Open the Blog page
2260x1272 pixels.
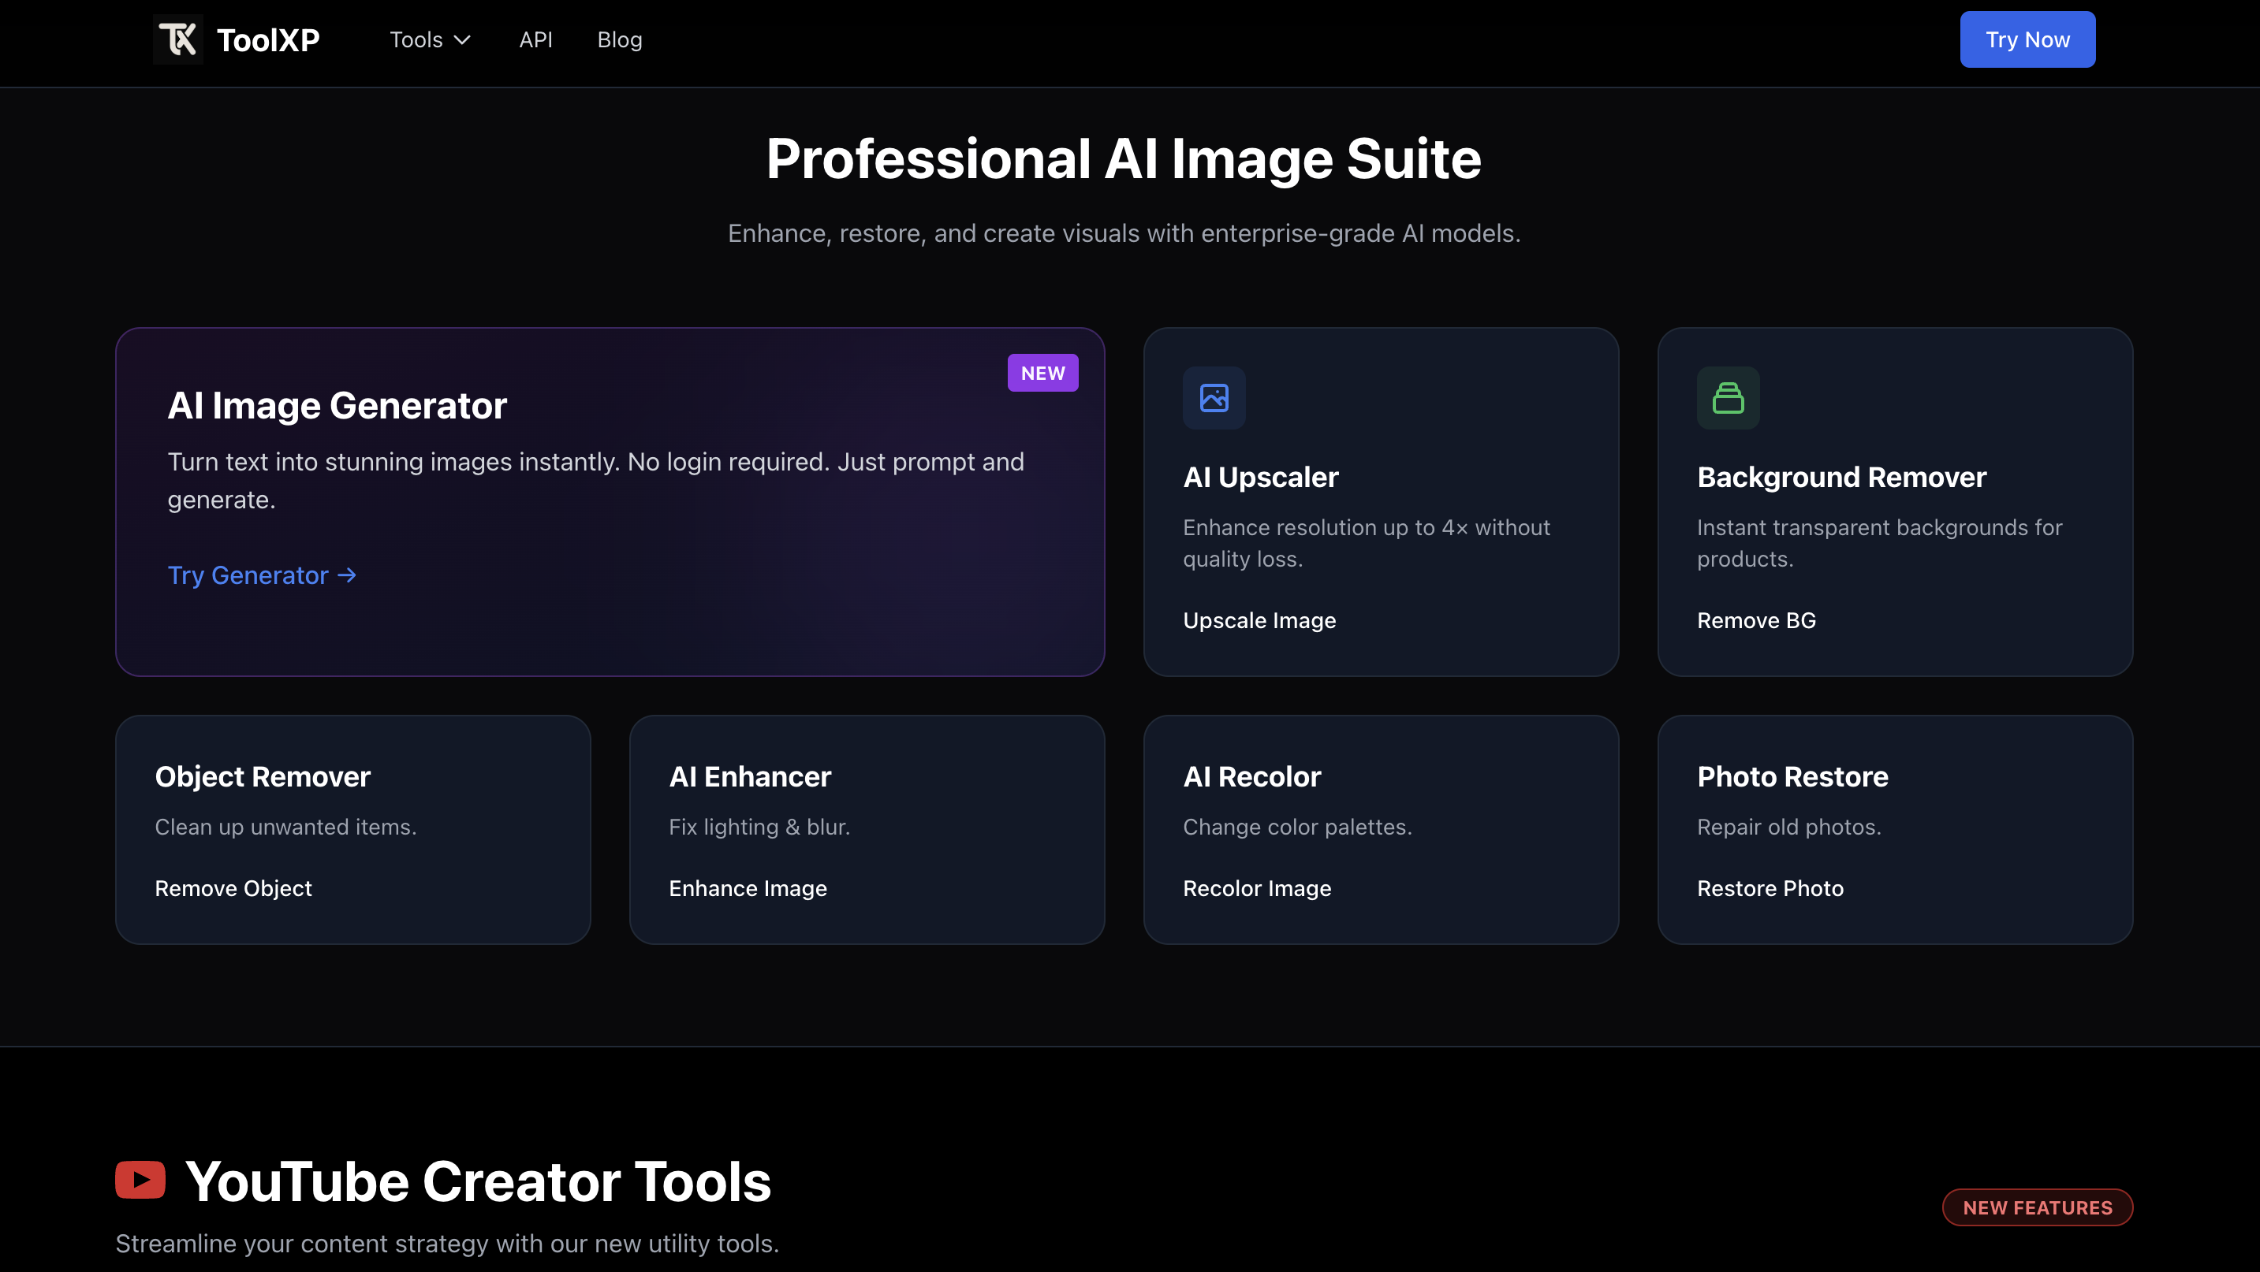[618, 39]
